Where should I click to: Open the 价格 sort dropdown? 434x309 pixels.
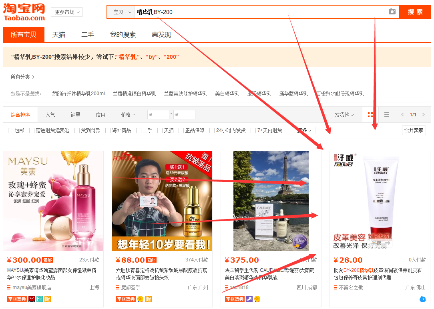pos(129,115)
